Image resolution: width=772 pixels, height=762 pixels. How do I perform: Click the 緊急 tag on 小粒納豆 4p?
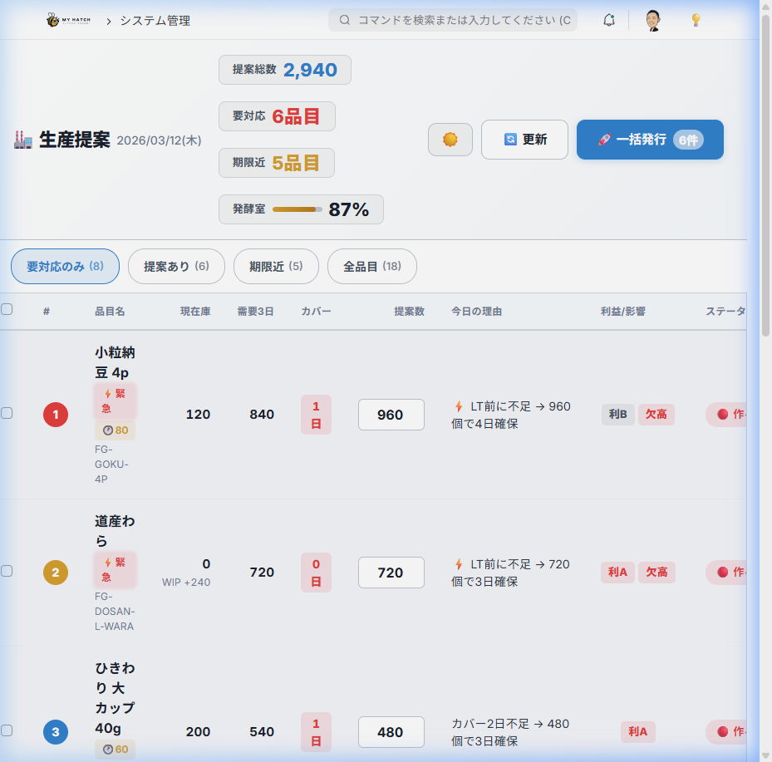(x=115, y=401)
